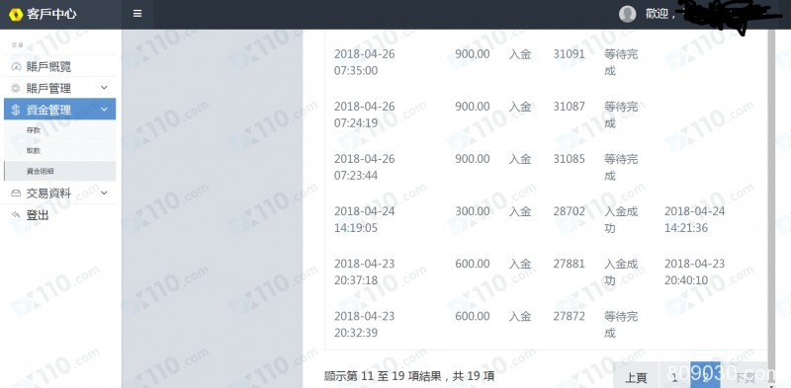
Task: Click order number 31087
Action: tap(570, 107)
